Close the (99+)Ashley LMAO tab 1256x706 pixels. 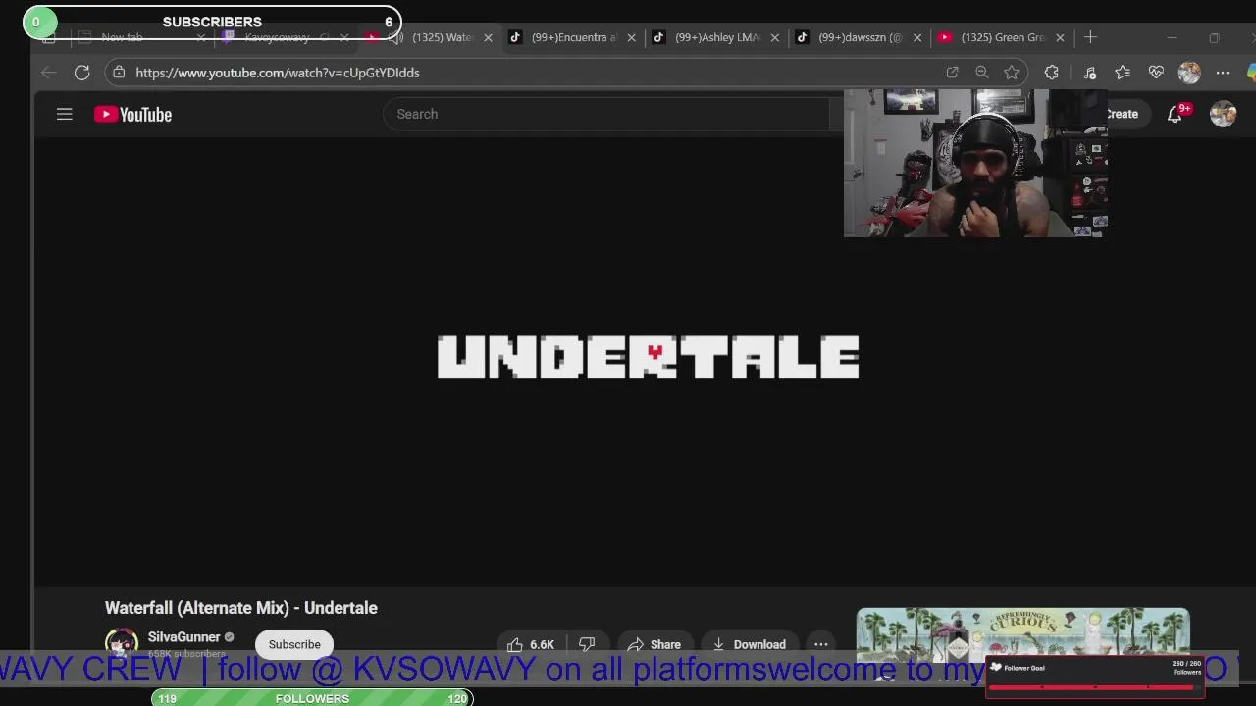[x=774, y=37]
